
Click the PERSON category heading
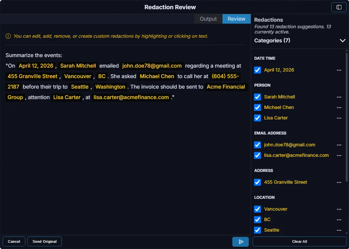point(262,85)
